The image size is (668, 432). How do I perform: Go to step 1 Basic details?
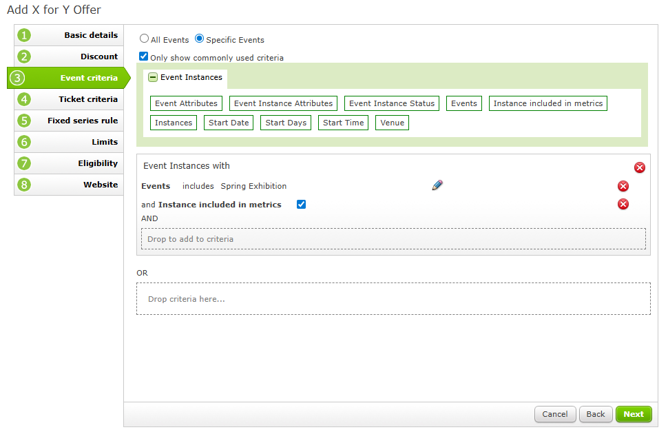pos(69,35)
